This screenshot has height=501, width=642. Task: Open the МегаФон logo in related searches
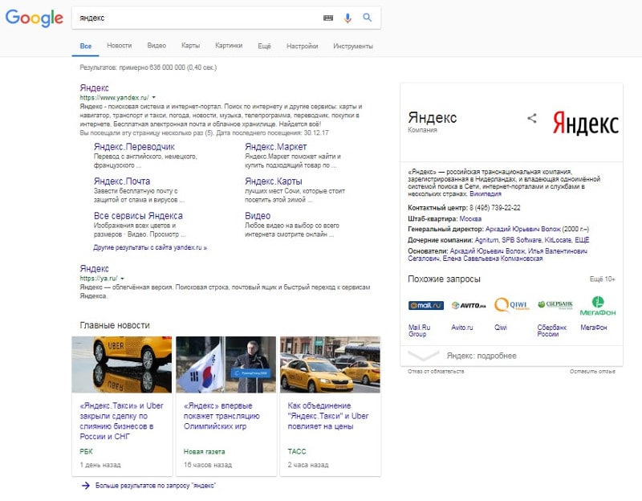(x=598, y=306)
